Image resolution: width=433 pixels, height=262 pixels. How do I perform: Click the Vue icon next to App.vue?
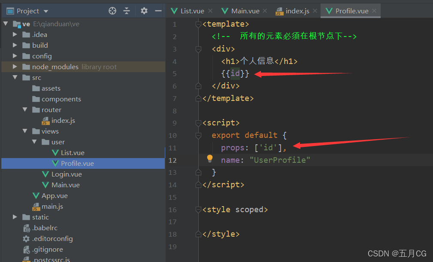coord(36,196)
